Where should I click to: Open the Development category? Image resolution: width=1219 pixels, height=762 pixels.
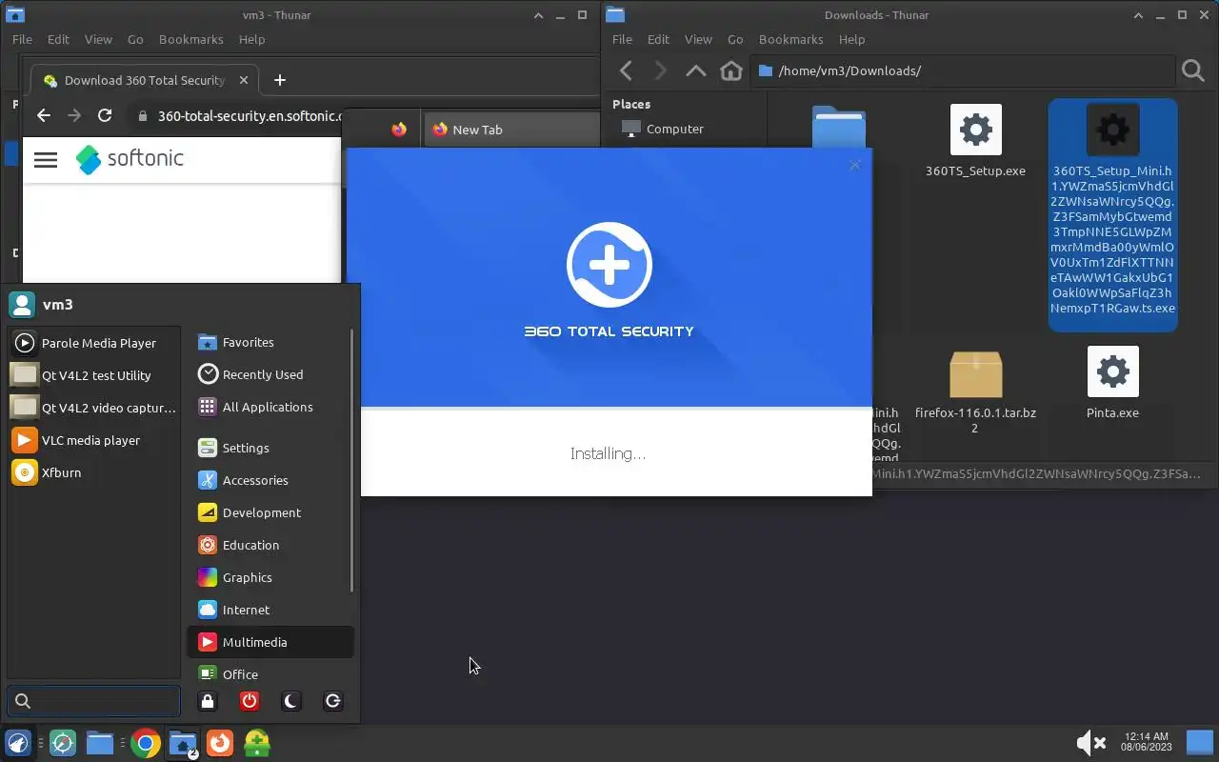pyautogui.click(x=270, y=512)
